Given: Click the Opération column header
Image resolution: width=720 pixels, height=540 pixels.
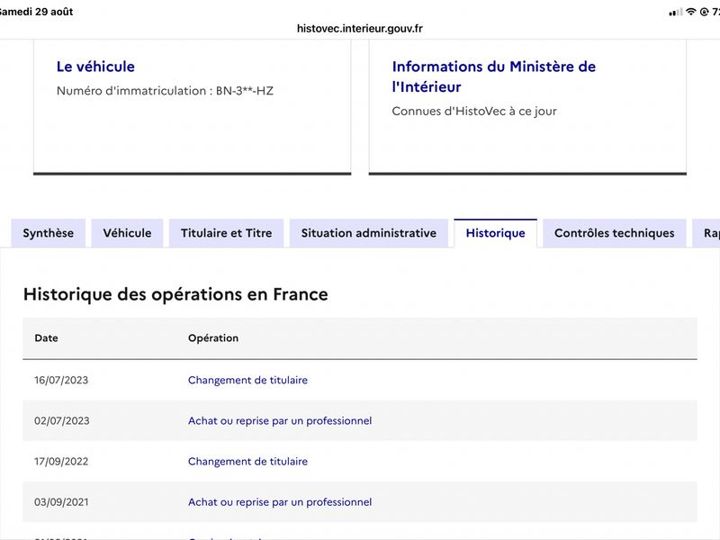Looking at the screenshot, I should 213,338.
